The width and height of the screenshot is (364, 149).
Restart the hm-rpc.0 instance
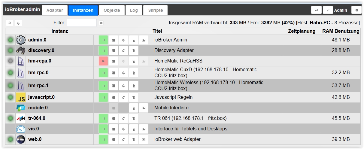[x=123, y=73]
